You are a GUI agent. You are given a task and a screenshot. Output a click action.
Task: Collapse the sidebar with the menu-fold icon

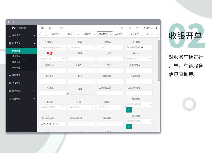pos(42,28)
